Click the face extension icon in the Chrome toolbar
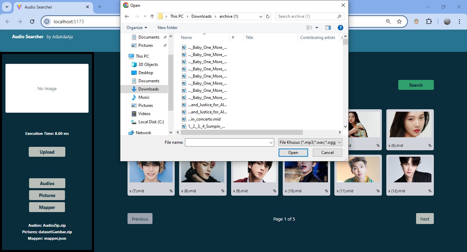Screen dimensions: 467x252 coord(416,22)
